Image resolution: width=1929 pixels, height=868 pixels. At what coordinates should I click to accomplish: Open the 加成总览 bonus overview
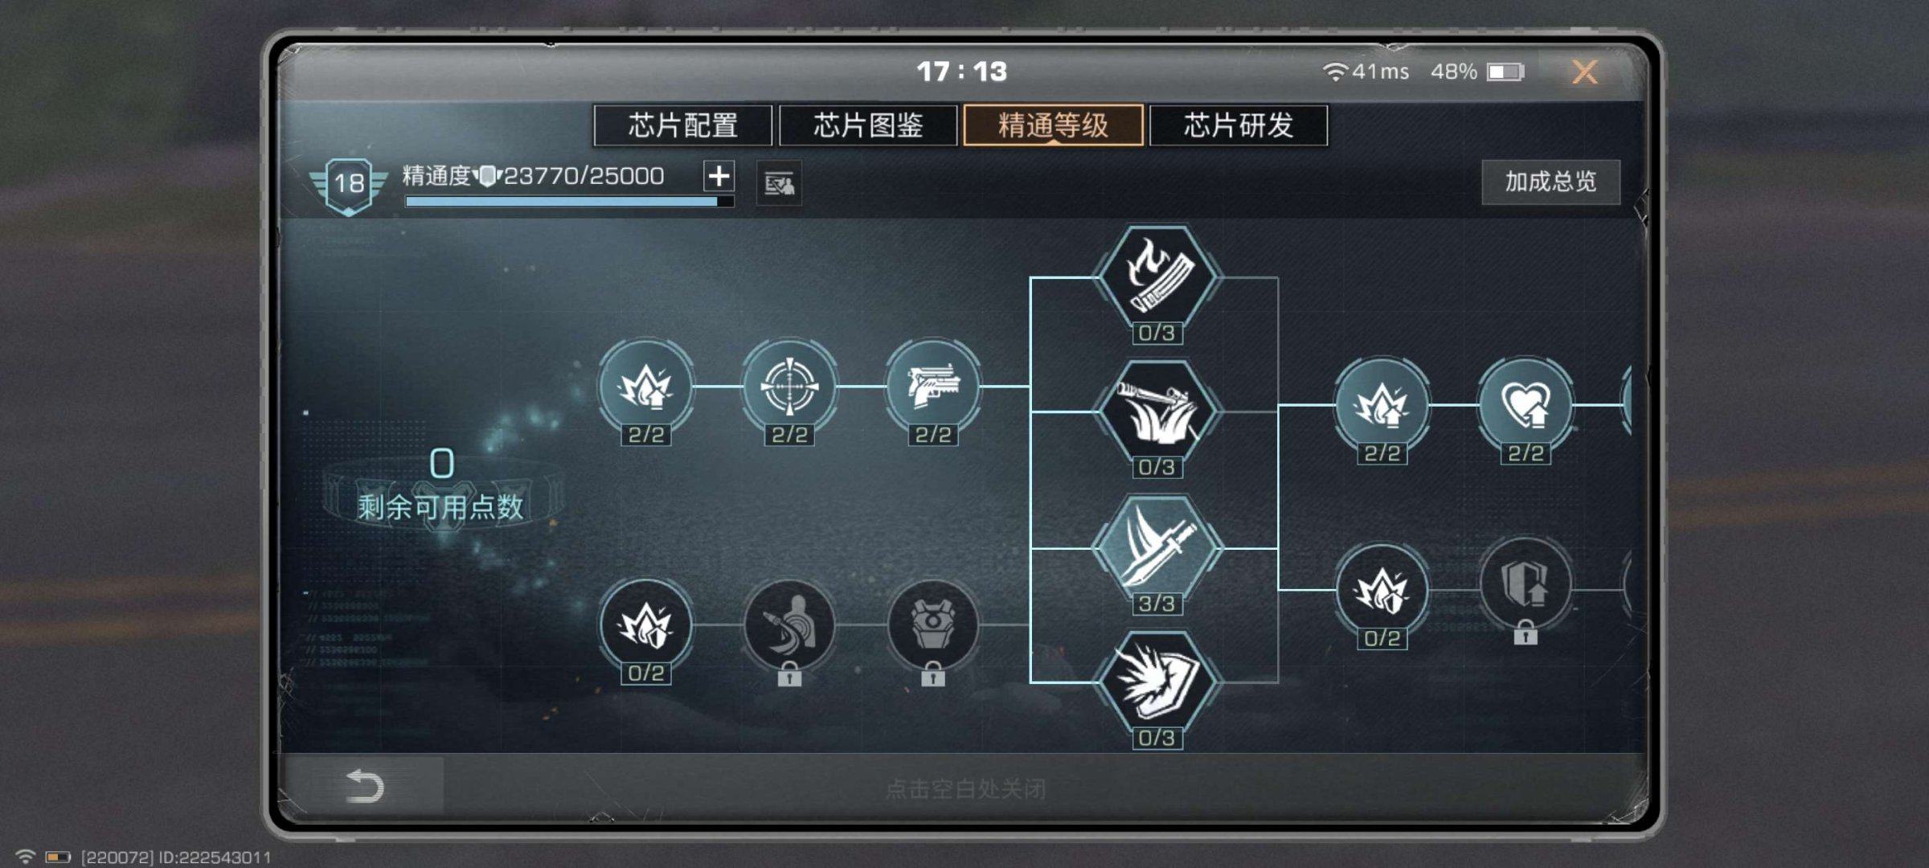(x=1550, y=182)
